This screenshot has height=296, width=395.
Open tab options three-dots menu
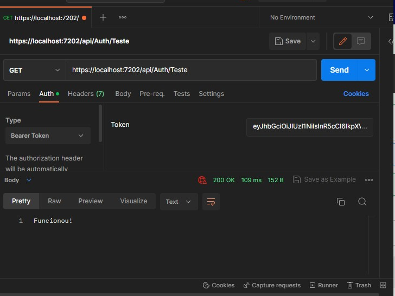(x=123, y=17)
